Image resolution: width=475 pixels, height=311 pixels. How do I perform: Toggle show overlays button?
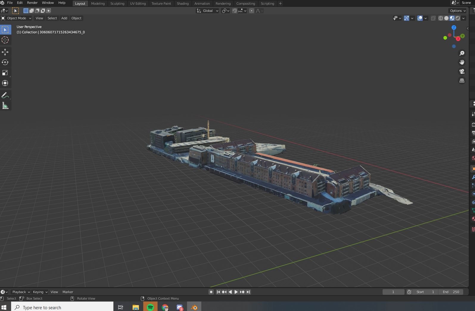tap(420, 18)
